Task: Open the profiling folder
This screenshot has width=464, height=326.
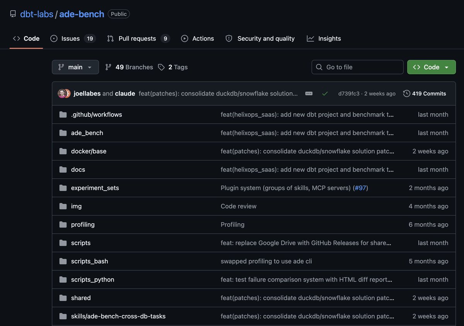Action: click(83, 225)
